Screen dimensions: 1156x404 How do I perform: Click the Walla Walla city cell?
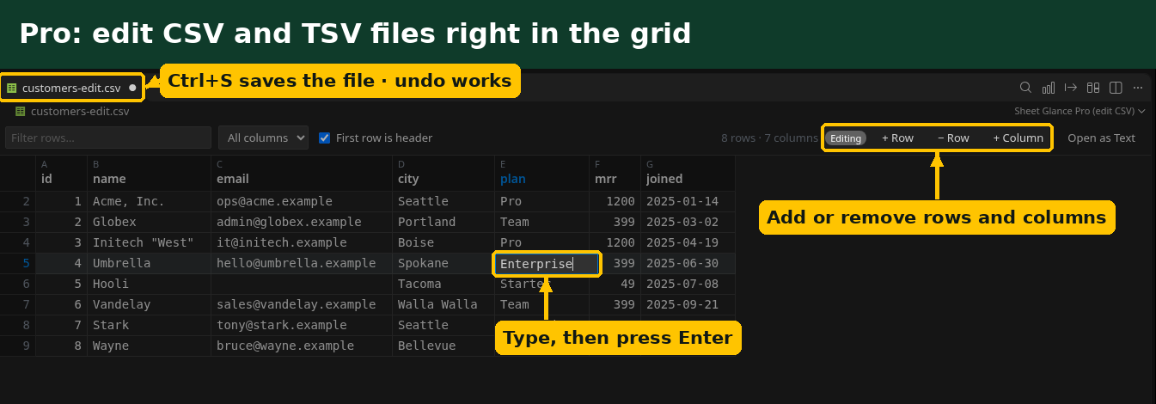click(443, 304)
